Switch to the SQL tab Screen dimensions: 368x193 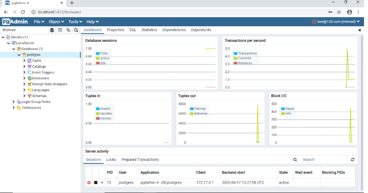(133, 30)
